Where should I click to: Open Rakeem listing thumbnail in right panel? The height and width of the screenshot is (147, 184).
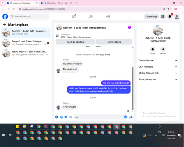click(158, 30)
